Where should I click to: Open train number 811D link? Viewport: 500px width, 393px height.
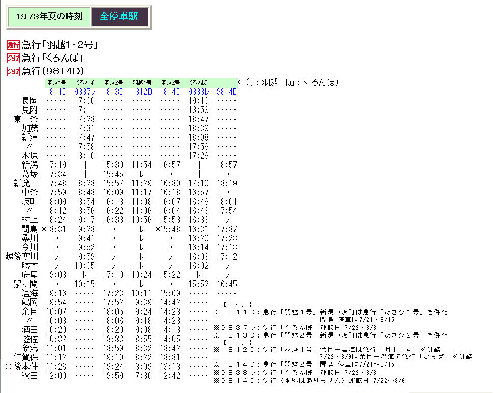tap(58, 92)
